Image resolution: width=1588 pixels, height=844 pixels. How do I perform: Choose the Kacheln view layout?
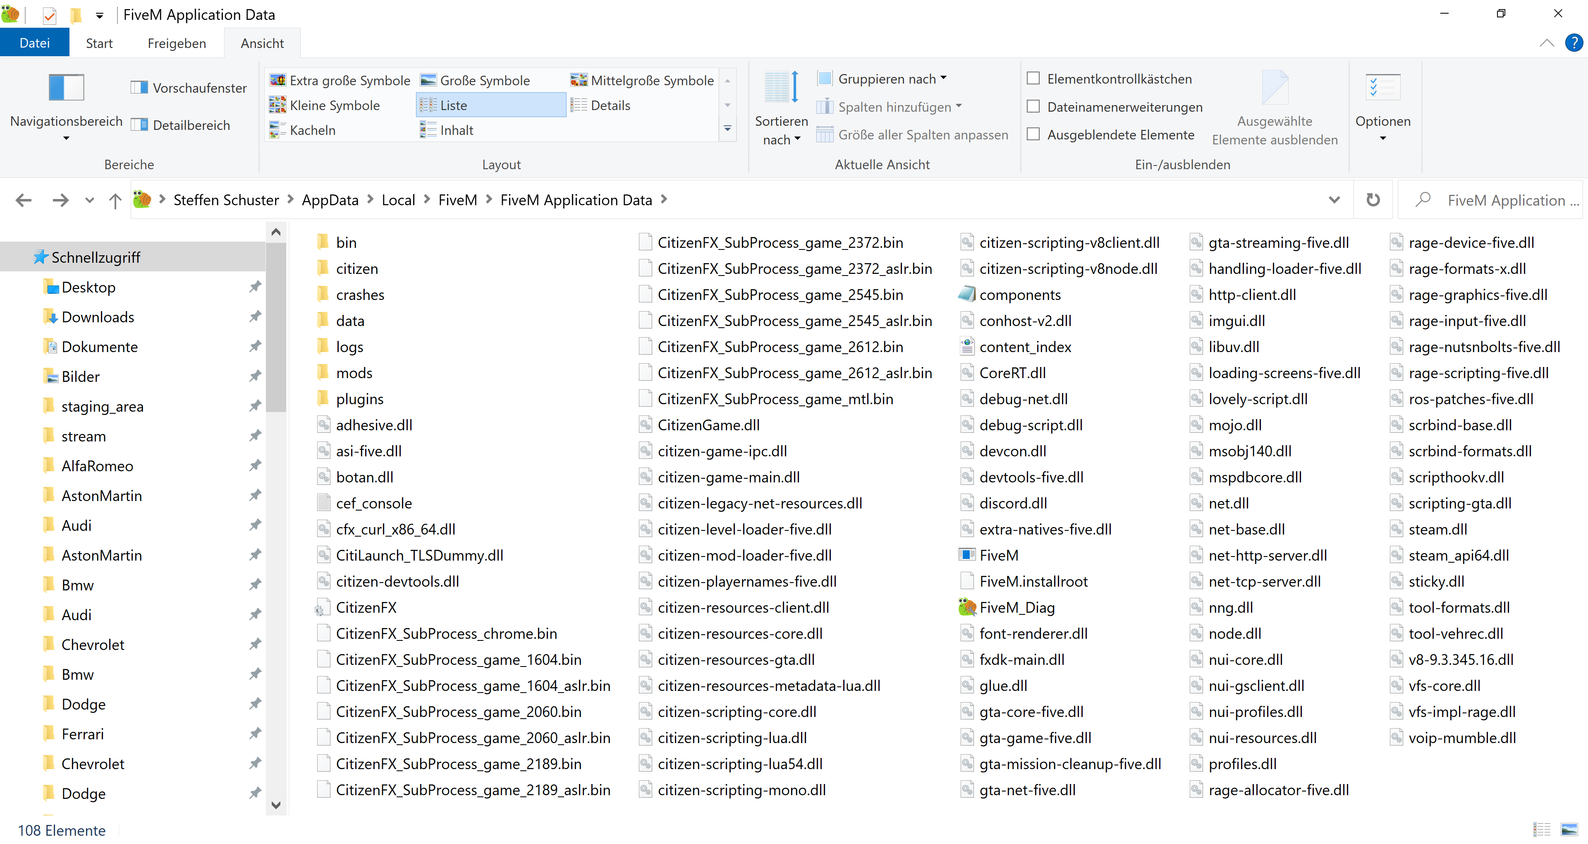click(x=303, y=130)
